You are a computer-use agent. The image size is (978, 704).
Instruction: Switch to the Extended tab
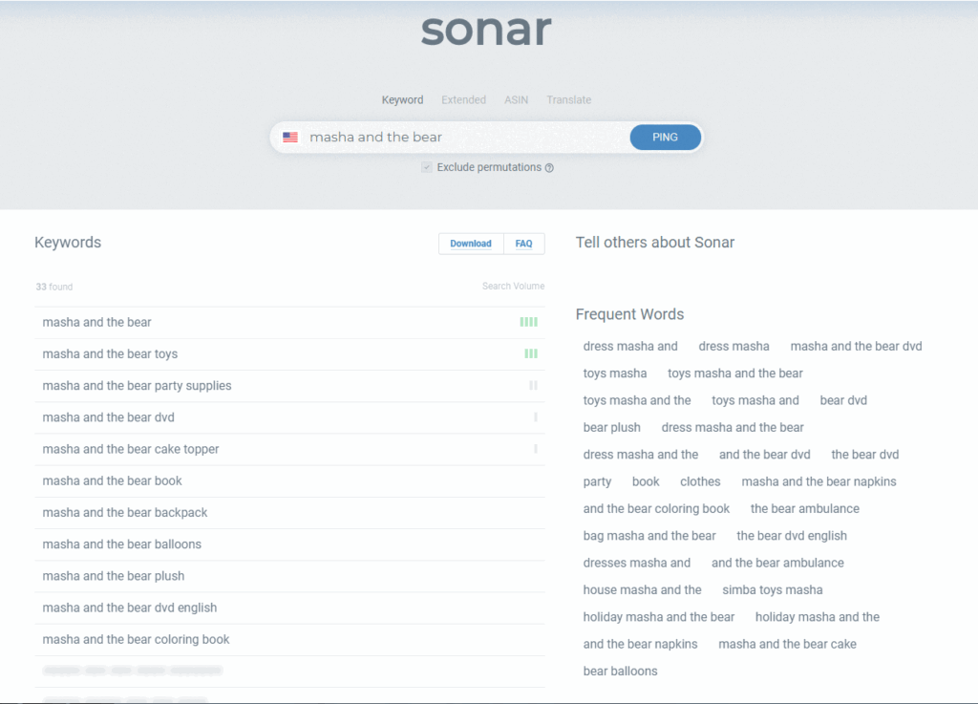point(463,100)
